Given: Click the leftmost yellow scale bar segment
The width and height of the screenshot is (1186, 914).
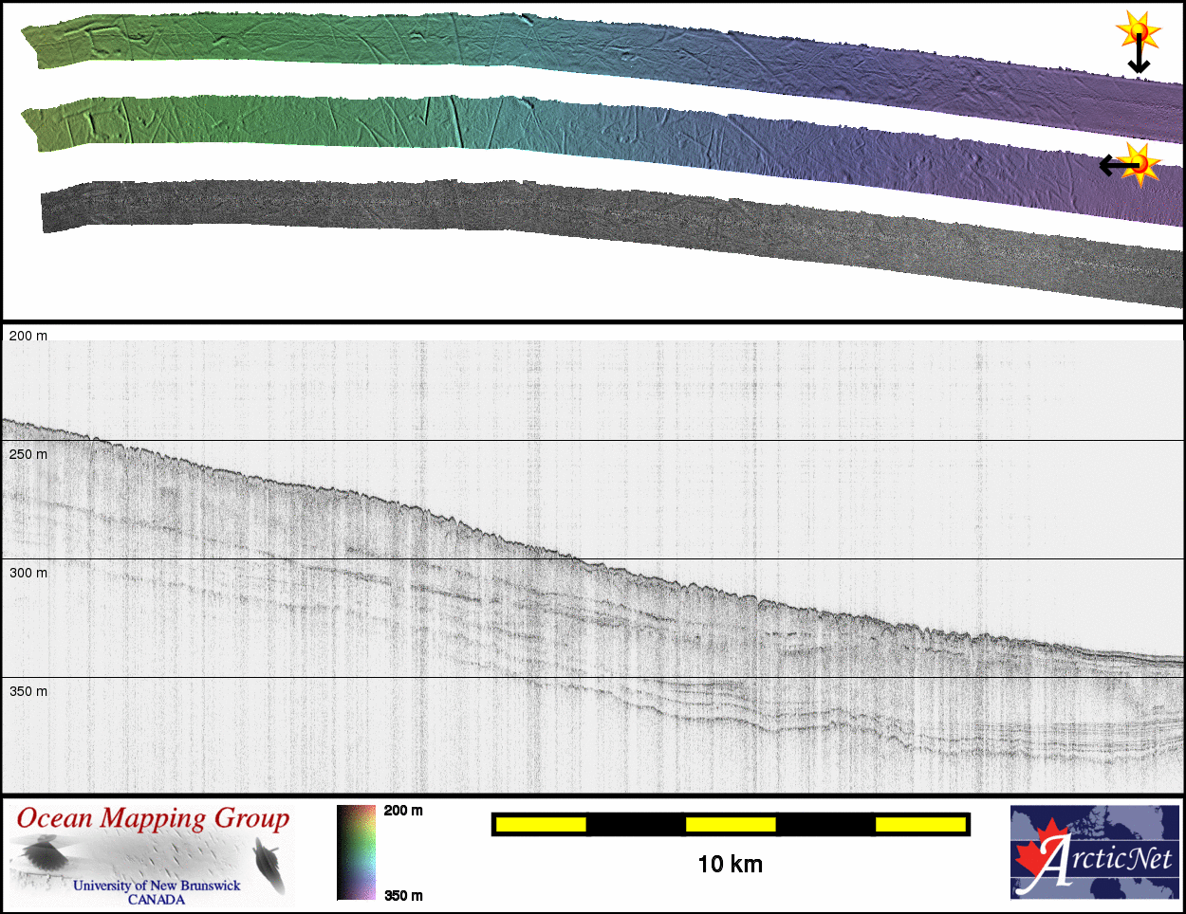Looking at the screenshot, I should (541, 825).
